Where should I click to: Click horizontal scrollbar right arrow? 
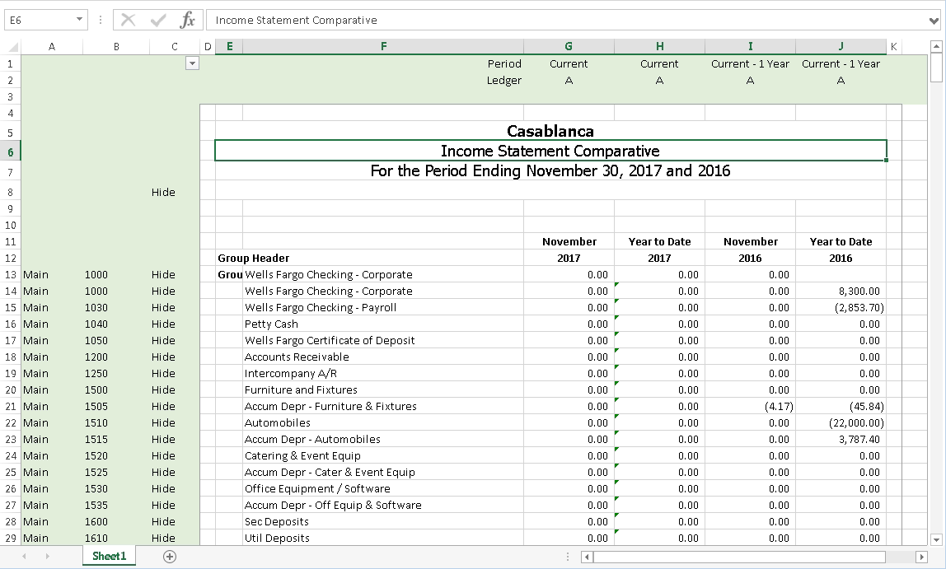click(x=921, y=557)
